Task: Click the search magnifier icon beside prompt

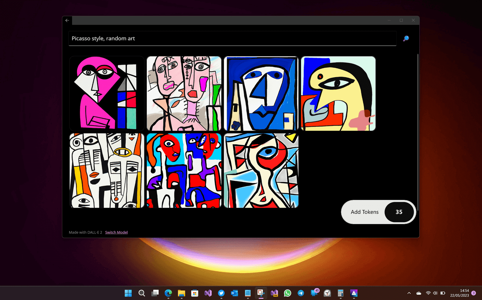Action: coord(406,38)
